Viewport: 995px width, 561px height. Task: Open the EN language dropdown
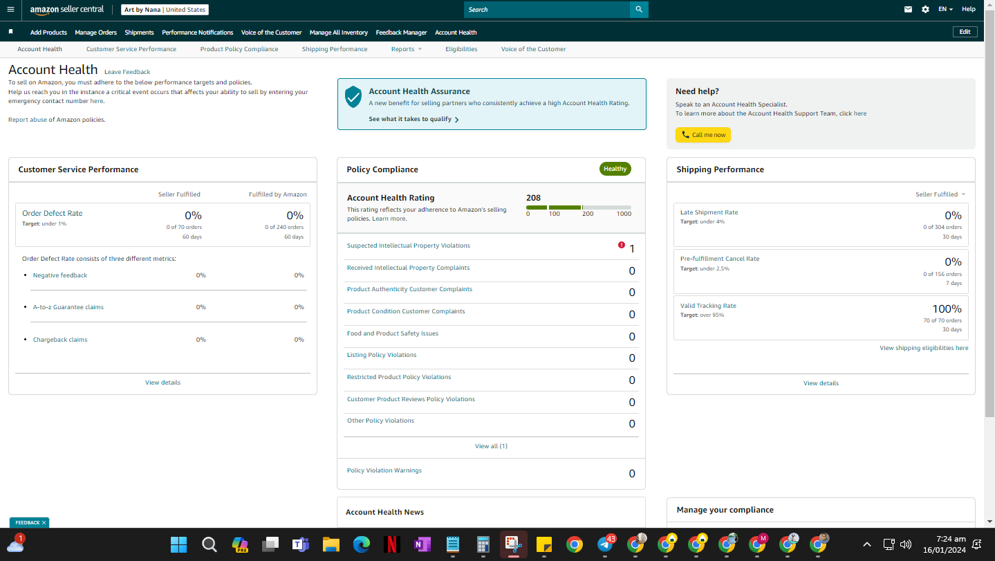tap(945, 10)
